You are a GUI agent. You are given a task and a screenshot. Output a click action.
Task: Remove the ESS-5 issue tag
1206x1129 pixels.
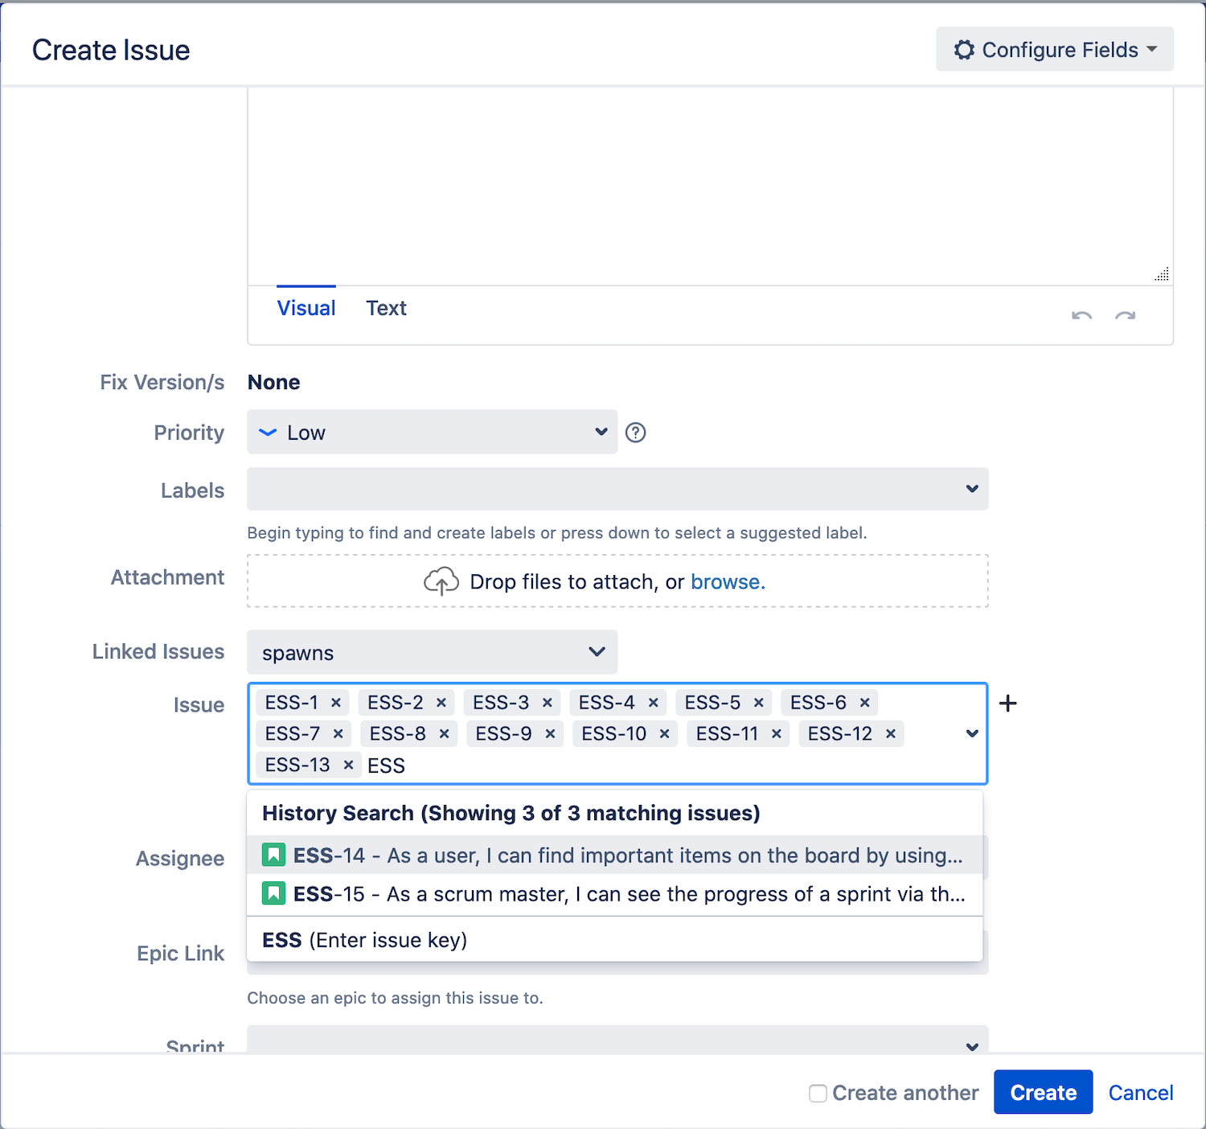[759, 703]
